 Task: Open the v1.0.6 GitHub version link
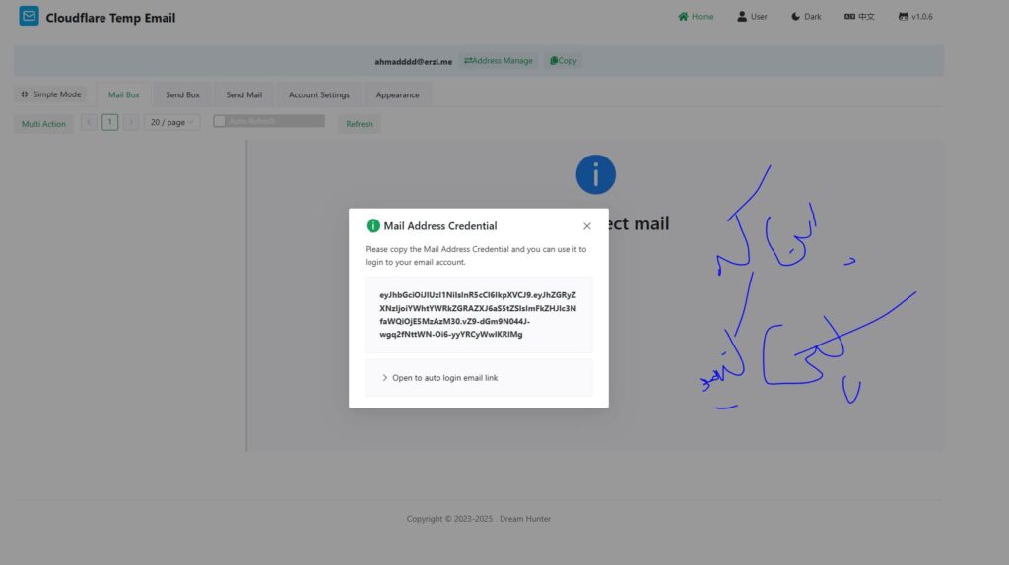tap(915, 16)
